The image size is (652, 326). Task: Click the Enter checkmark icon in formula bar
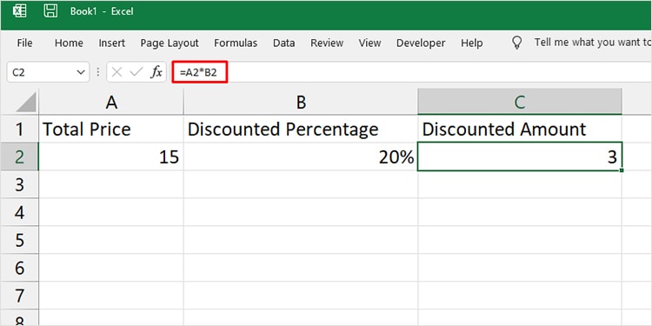[x=136, y=72]
